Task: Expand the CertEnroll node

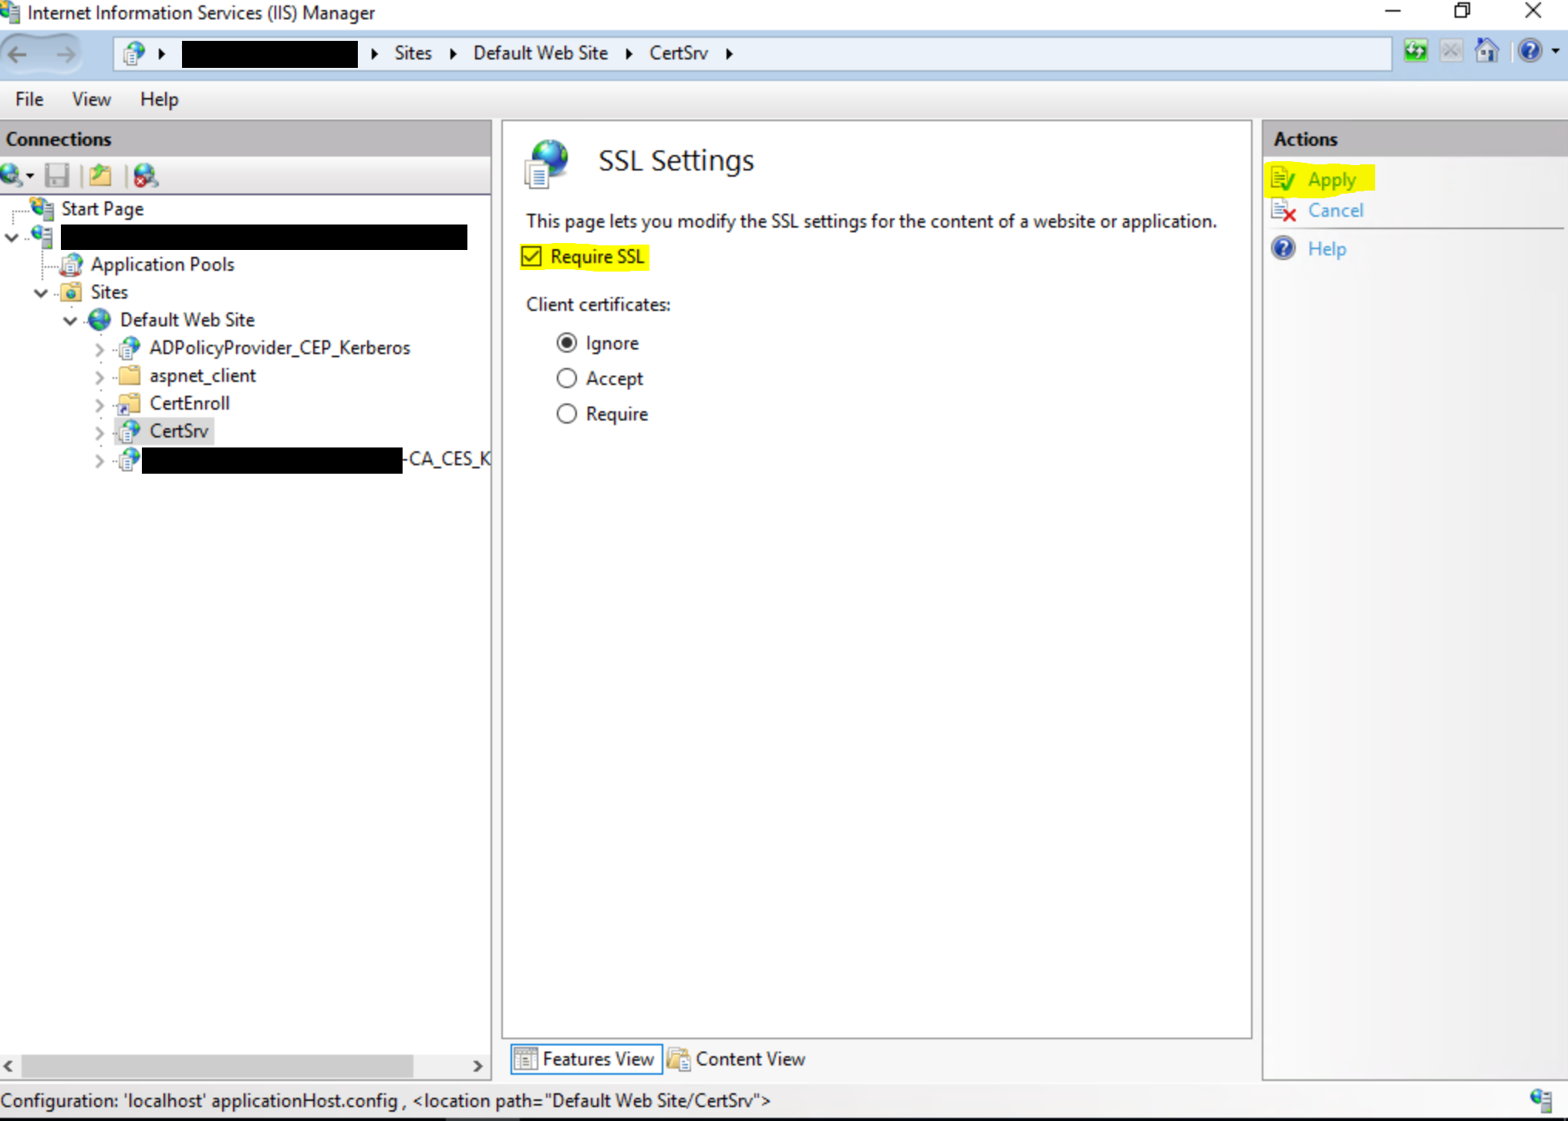Action: coord(99,404)
